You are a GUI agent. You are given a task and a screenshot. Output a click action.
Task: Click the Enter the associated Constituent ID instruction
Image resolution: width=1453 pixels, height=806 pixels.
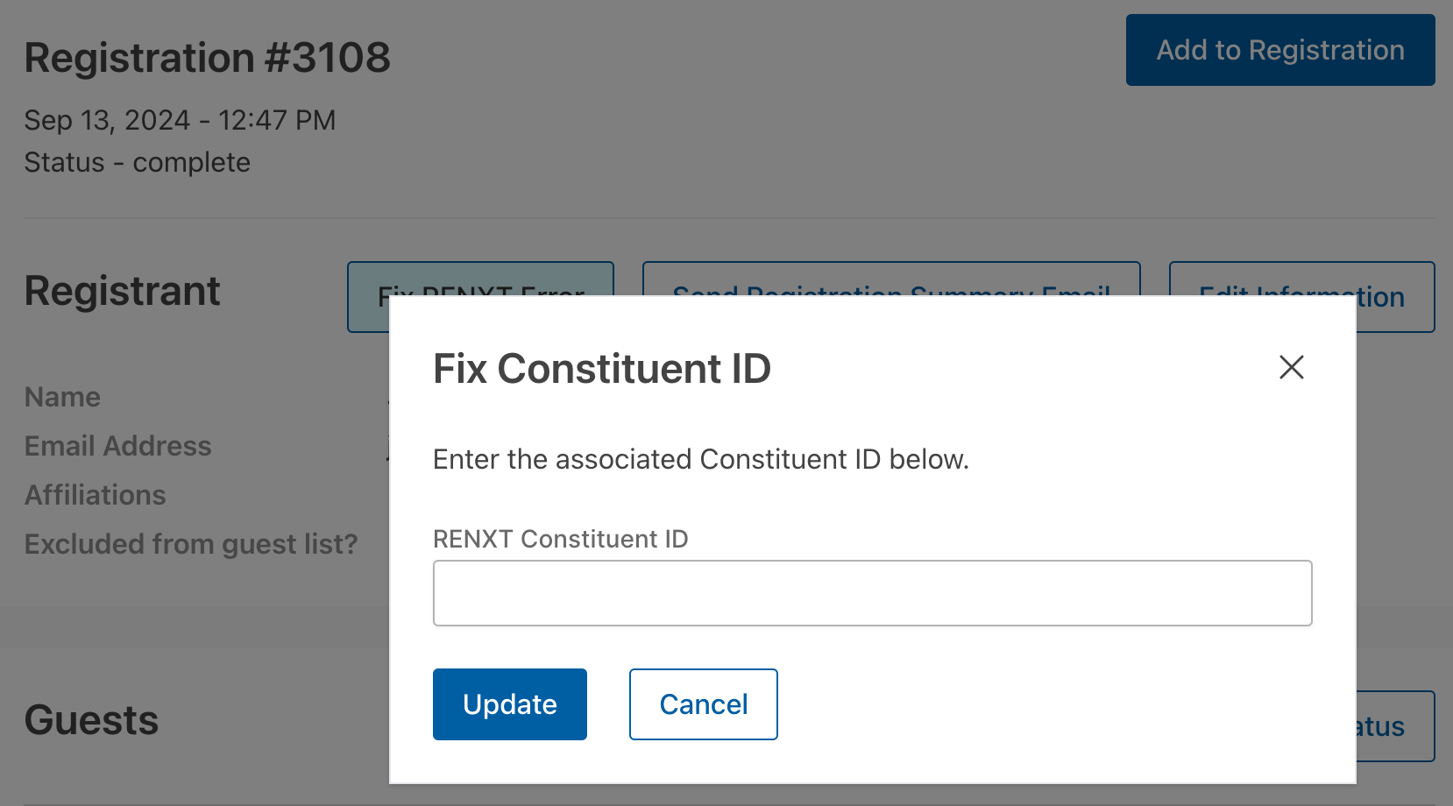click(x=701, y=459)
